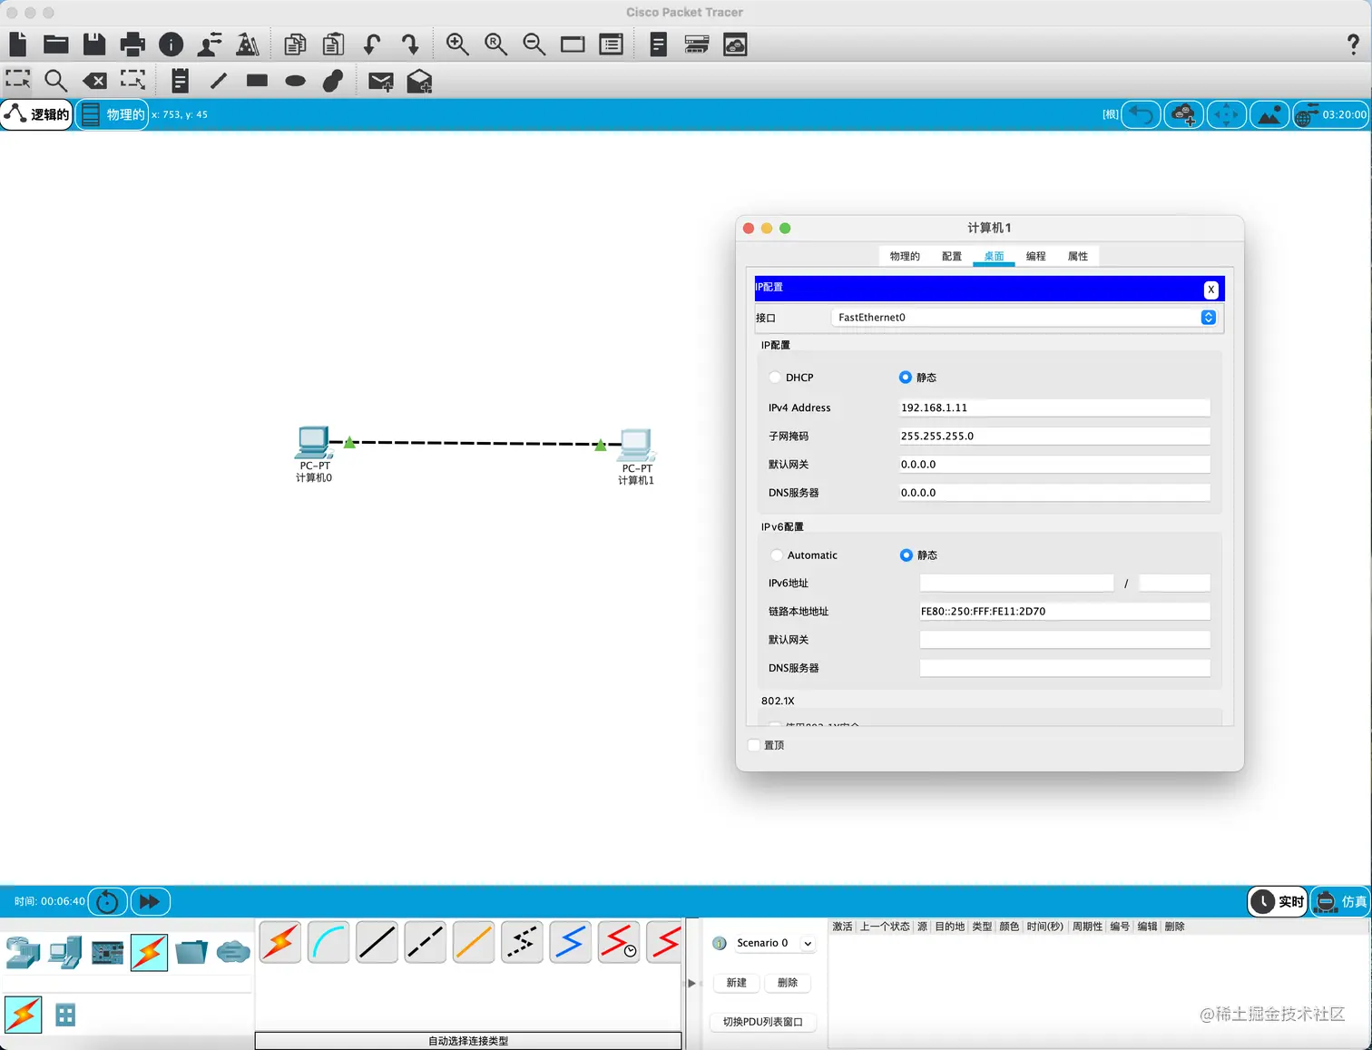Select DHCP radio for IPv4
1372x1050 pixels.
coord(775,378)
